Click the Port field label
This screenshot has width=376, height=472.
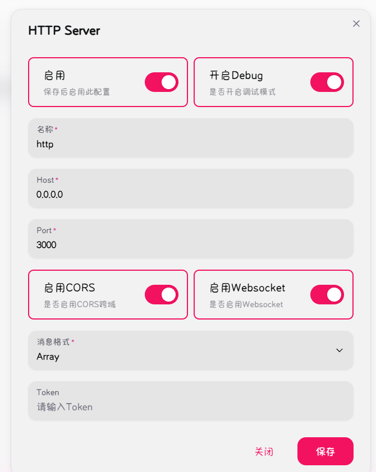[x=44, y=230]
